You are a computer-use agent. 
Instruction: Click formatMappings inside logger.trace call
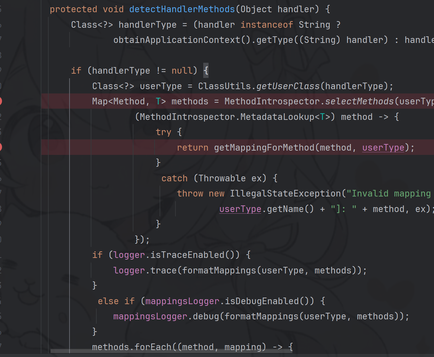click(219, 270)
